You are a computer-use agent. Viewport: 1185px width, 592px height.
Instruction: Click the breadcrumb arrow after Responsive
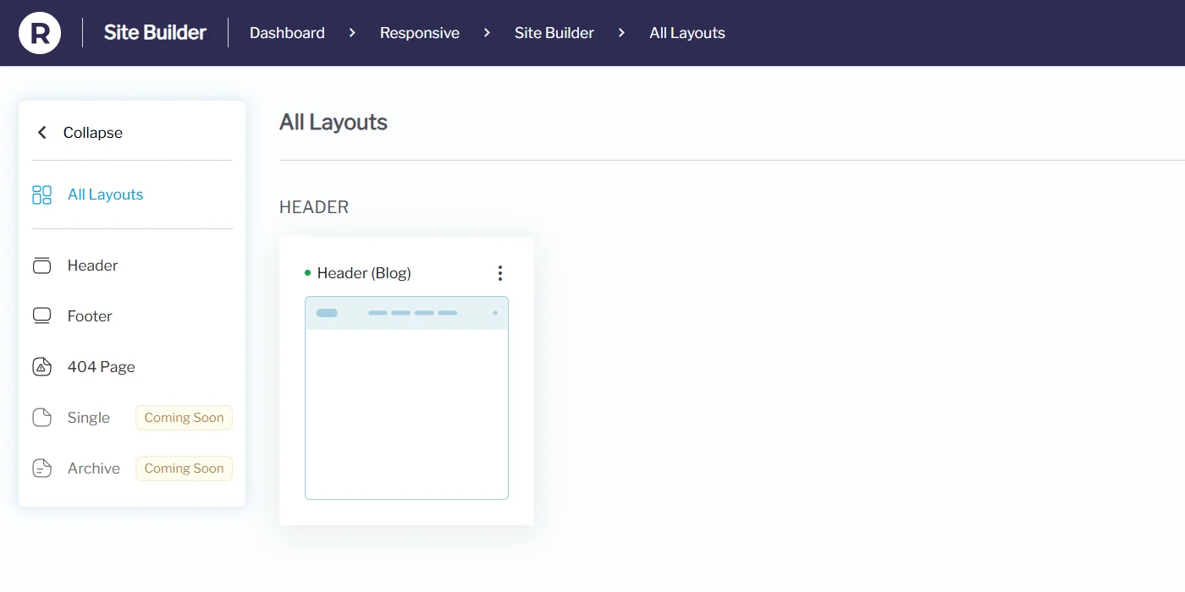487,33
